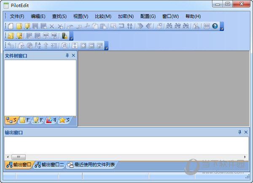
Task: Click the Undo arrow icon
Action: [x=70, y=26]
